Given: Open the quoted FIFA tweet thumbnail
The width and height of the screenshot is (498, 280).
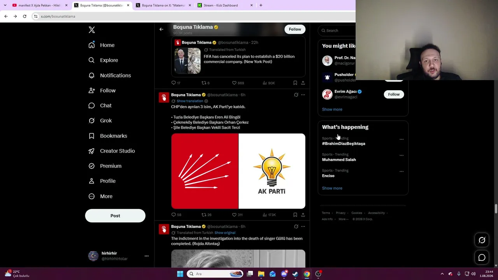Looking at the screenshot, I should [188, 61].
